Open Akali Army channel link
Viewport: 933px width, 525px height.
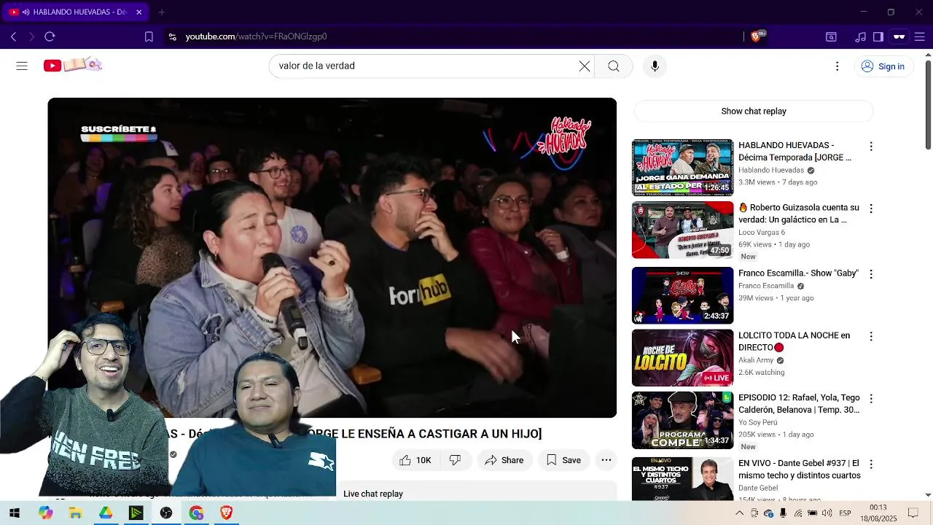(x=756, y=360)
